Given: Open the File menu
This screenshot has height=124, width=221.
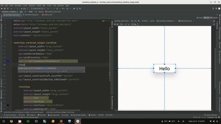Looking at the screenshot, I should [x=2, y=6].
